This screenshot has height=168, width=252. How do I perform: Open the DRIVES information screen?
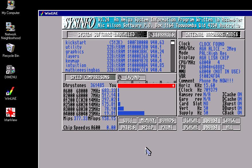click(128, 127)
